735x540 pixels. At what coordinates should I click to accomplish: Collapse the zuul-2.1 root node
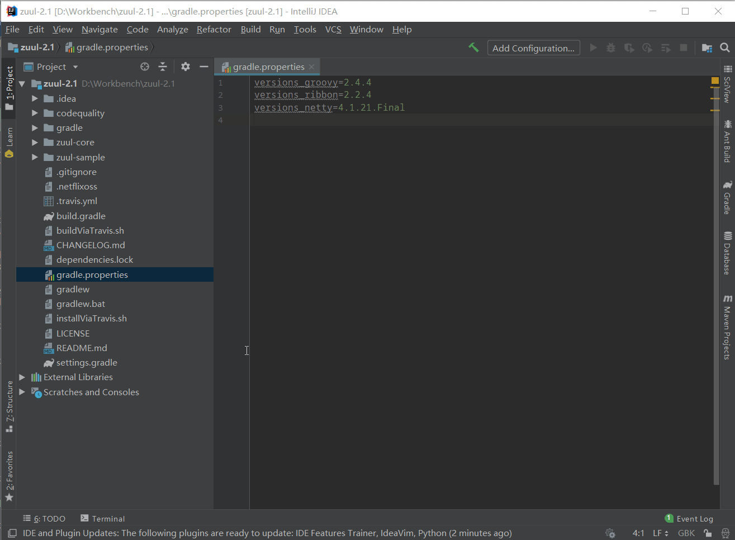(x=22, y=84)
